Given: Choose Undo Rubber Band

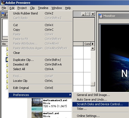Looking at the screenshot, I should coord(41,13).
